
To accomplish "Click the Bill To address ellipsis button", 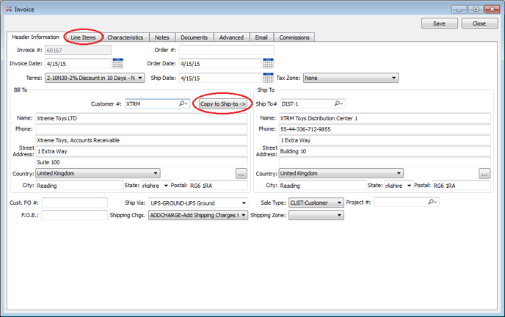I will tap(241, 174).
